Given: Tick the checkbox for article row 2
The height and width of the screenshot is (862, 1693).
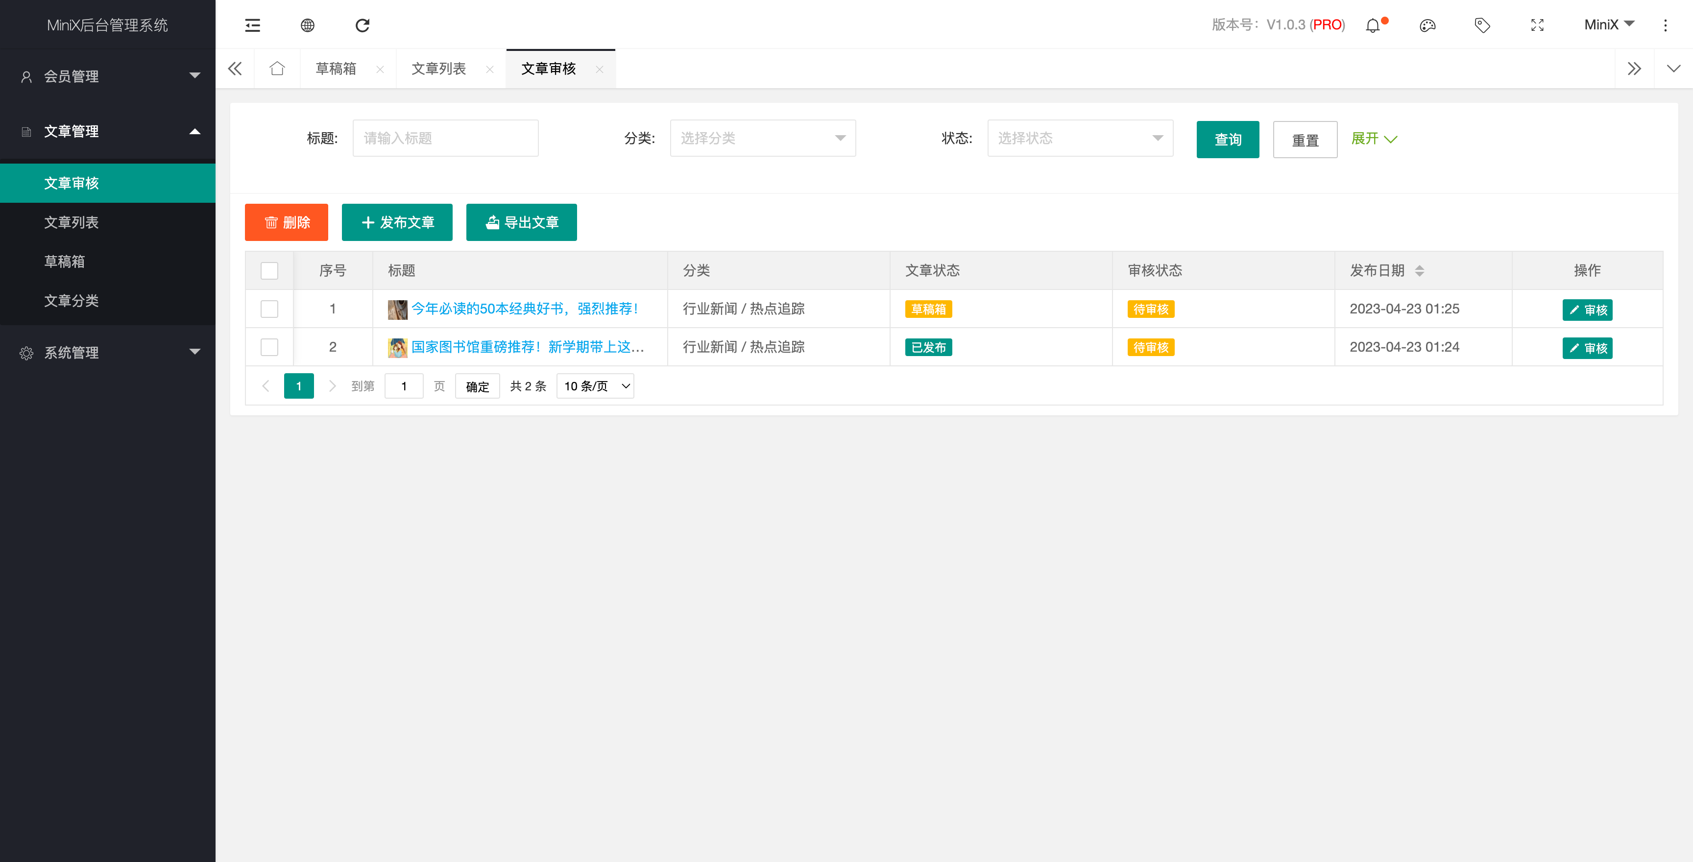Looking at the screenshot, I should tap(269, 347).
